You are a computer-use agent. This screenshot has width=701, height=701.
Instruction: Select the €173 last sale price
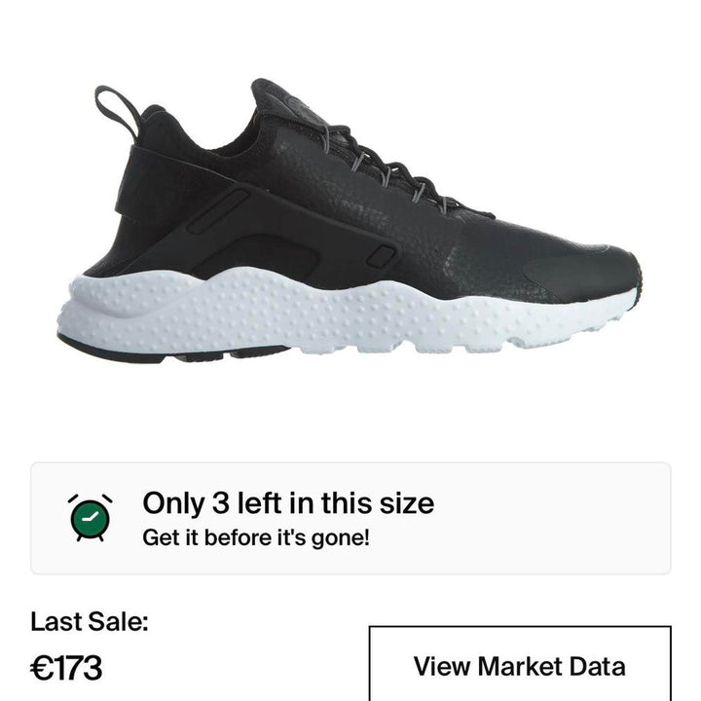[66, 668]
